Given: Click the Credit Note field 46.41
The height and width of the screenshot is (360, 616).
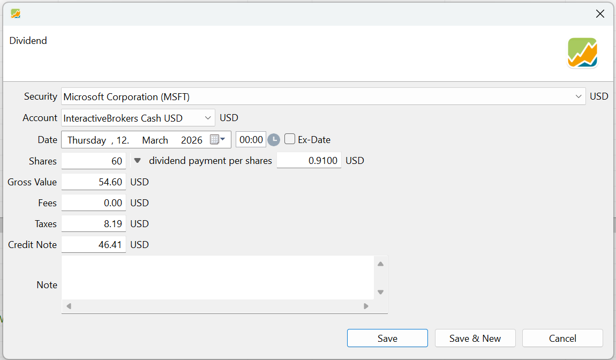Looking at the screenshot, I should [94, 244].
